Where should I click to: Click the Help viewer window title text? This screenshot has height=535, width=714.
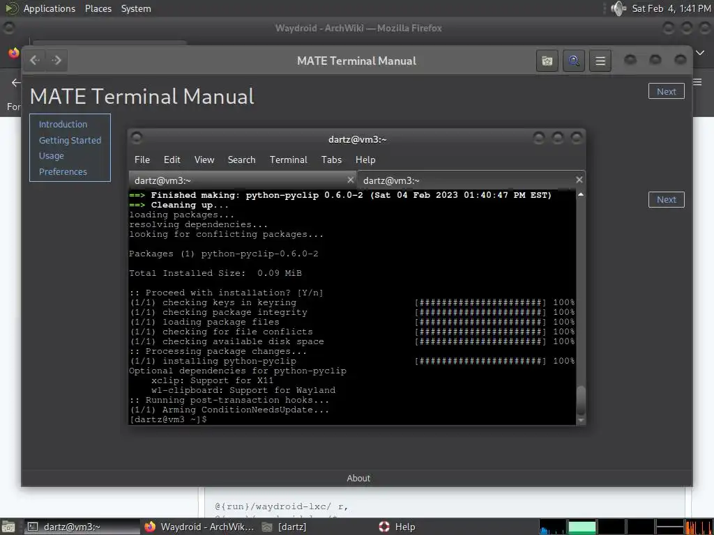[x=356, y=61]
